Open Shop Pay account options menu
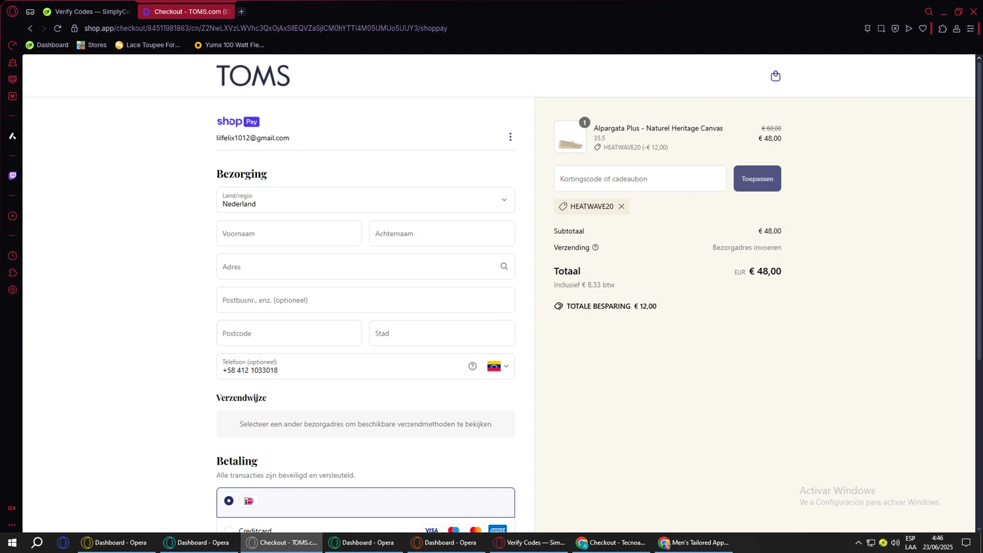The image size is (983, 553). pyautogui.click(x=510, y=137)
